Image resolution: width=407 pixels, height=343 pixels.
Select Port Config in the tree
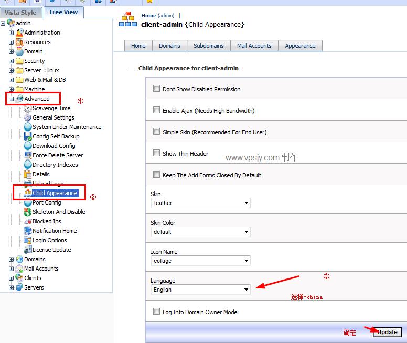click(x=47, y=202)
